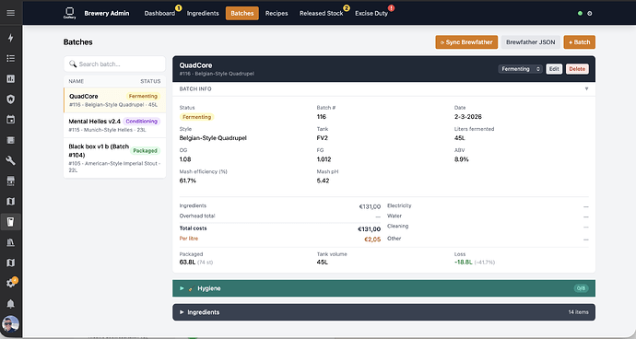Image resolution: width=636 pixels, height=339 pixels.
Task: Select the QuadCore batch in list
Action: 115,100
